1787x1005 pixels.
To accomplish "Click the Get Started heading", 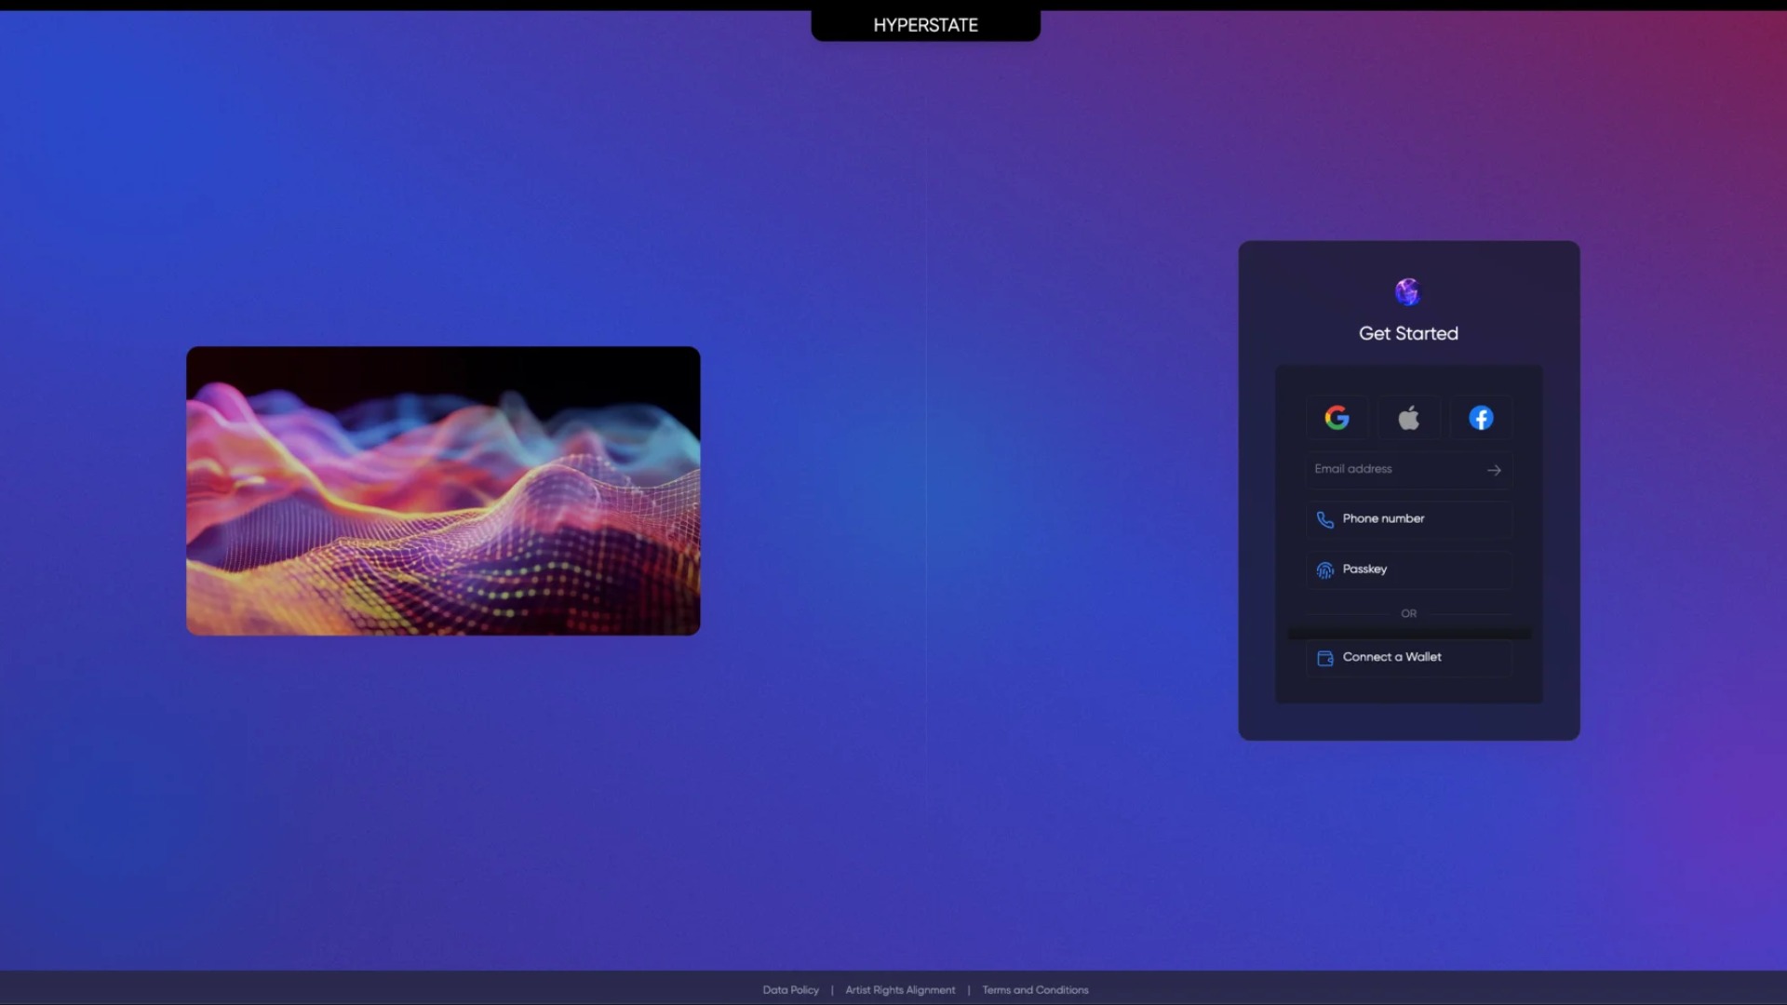I will point(1408,333).
